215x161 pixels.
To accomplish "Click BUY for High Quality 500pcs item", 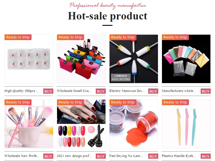I will [x=48, y=91].
